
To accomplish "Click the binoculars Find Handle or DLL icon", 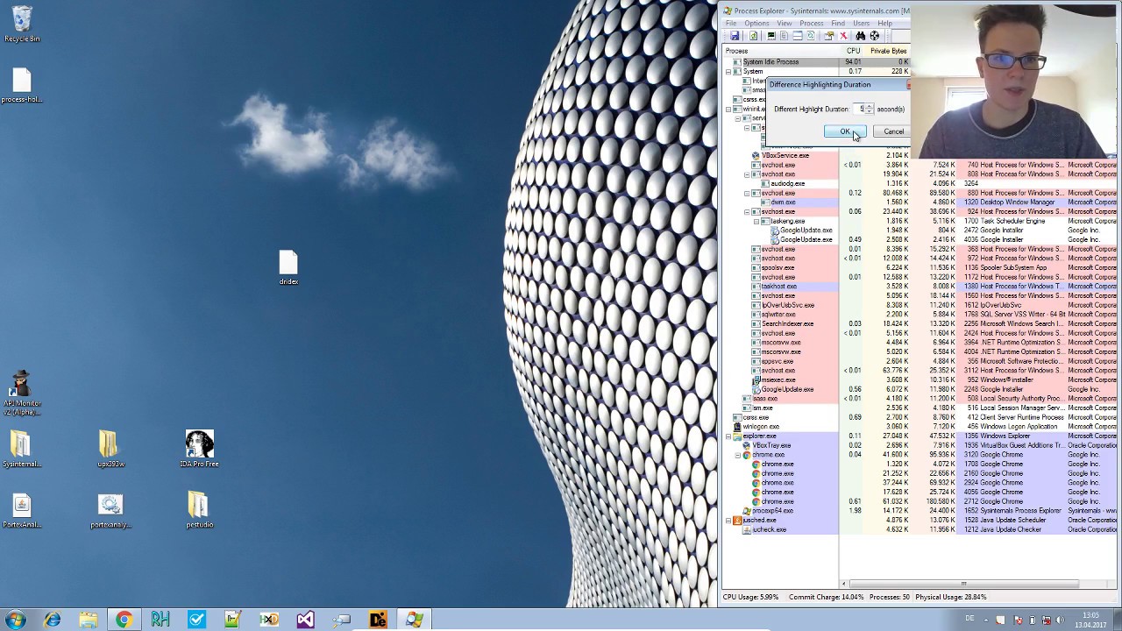I will point(860,36).
